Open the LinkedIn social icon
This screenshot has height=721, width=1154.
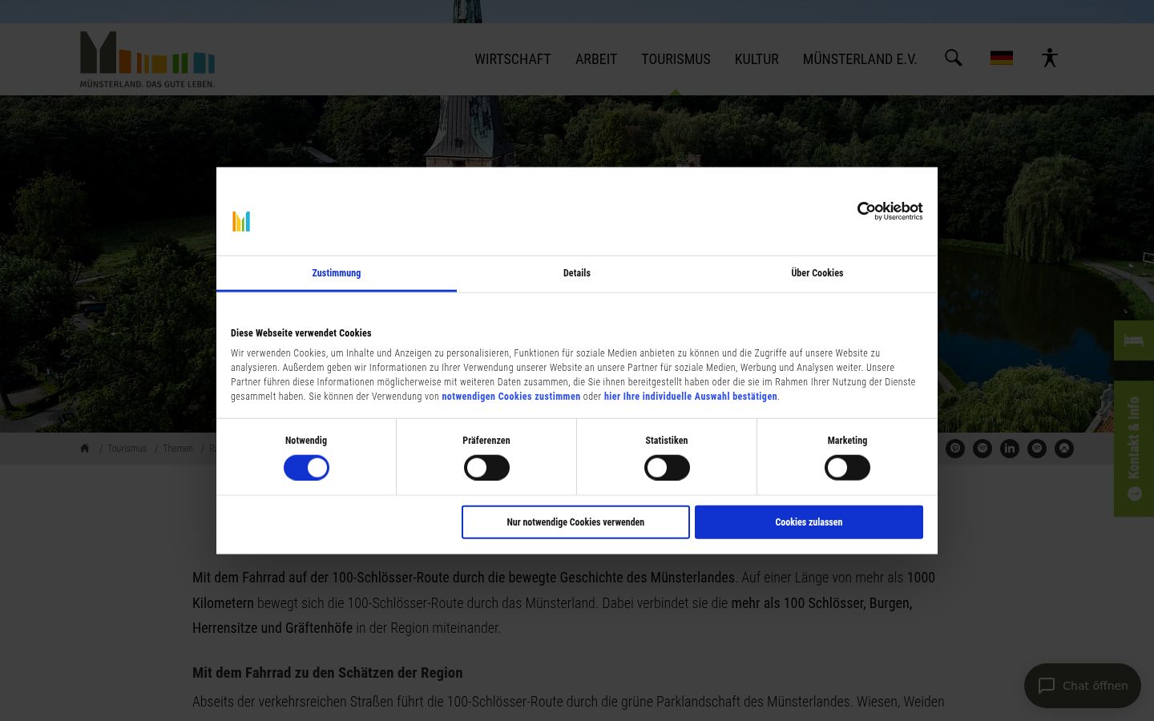tap(1010, 449)
